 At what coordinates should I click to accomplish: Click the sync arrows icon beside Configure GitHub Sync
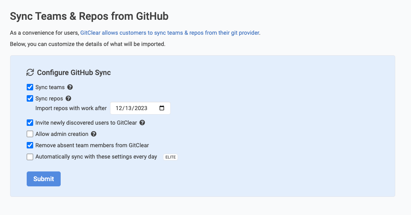point(30,73)
